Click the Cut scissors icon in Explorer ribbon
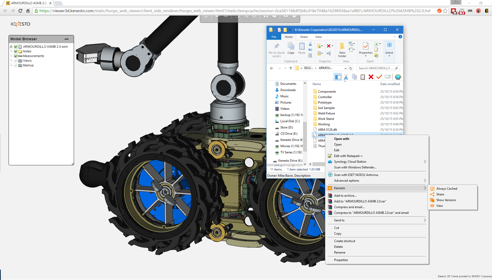The height and width of the screenshot is (280, 492). (x=310, y=44)
